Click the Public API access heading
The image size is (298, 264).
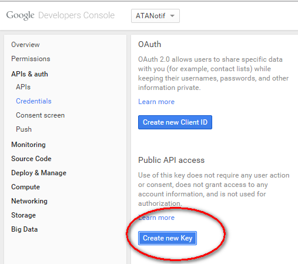(x=171, y=160)
